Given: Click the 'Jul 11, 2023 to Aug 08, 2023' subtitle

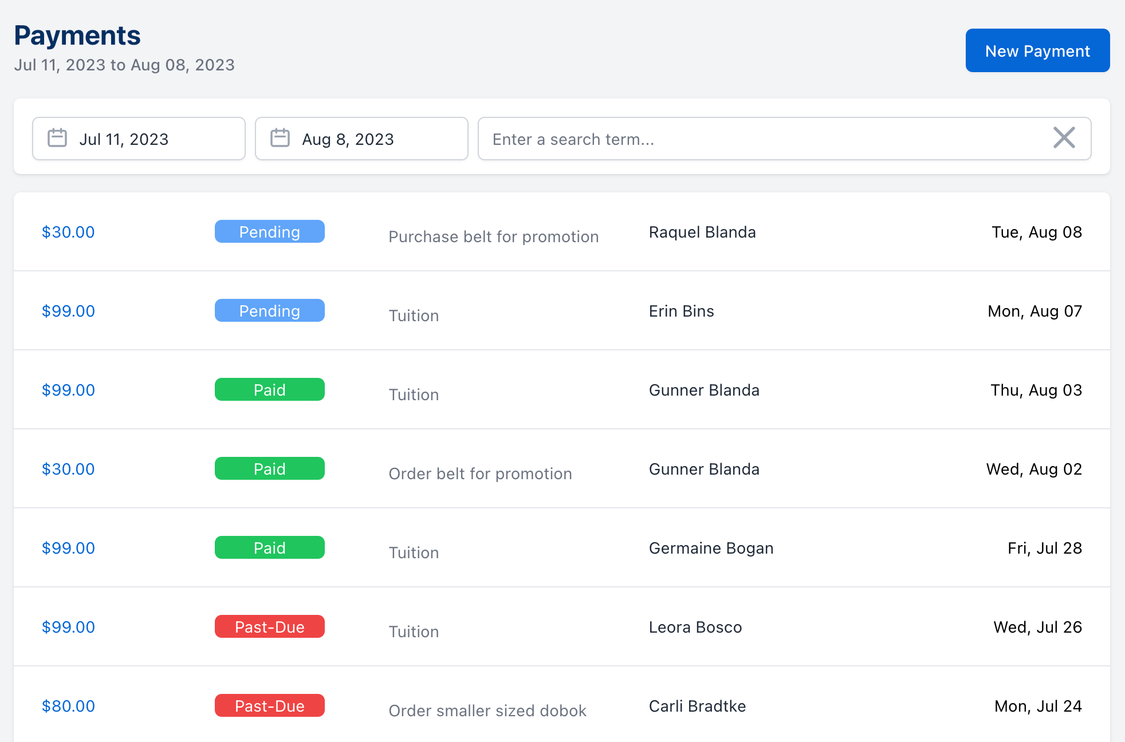Looking at the screenshot, I should [x=124, y=65].
